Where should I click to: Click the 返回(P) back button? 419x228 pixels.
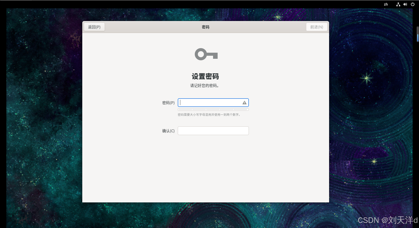94,27
